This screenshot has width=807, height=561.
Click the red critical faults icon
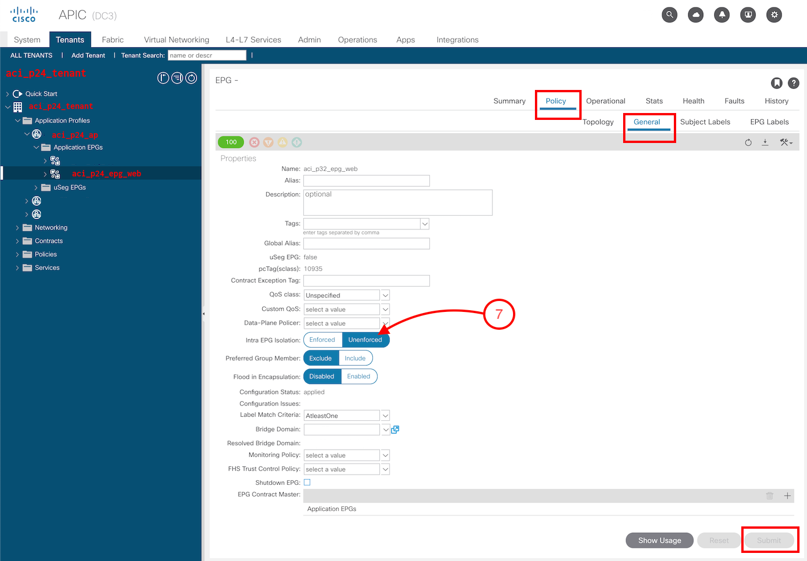click(x=254, y=142)
